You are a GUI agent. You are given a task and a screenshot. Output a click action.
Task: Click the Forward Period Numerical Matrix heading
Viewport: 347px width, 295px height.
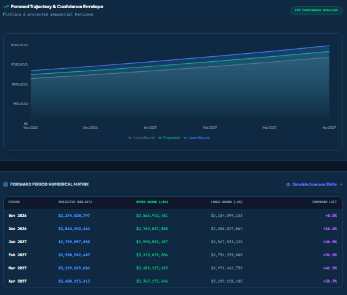click(x=49, y=184)
